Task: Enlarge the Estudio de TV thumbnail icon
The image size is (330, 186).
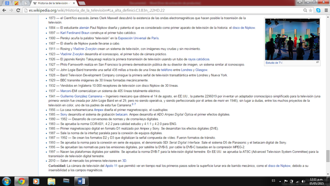Action: 318,62
